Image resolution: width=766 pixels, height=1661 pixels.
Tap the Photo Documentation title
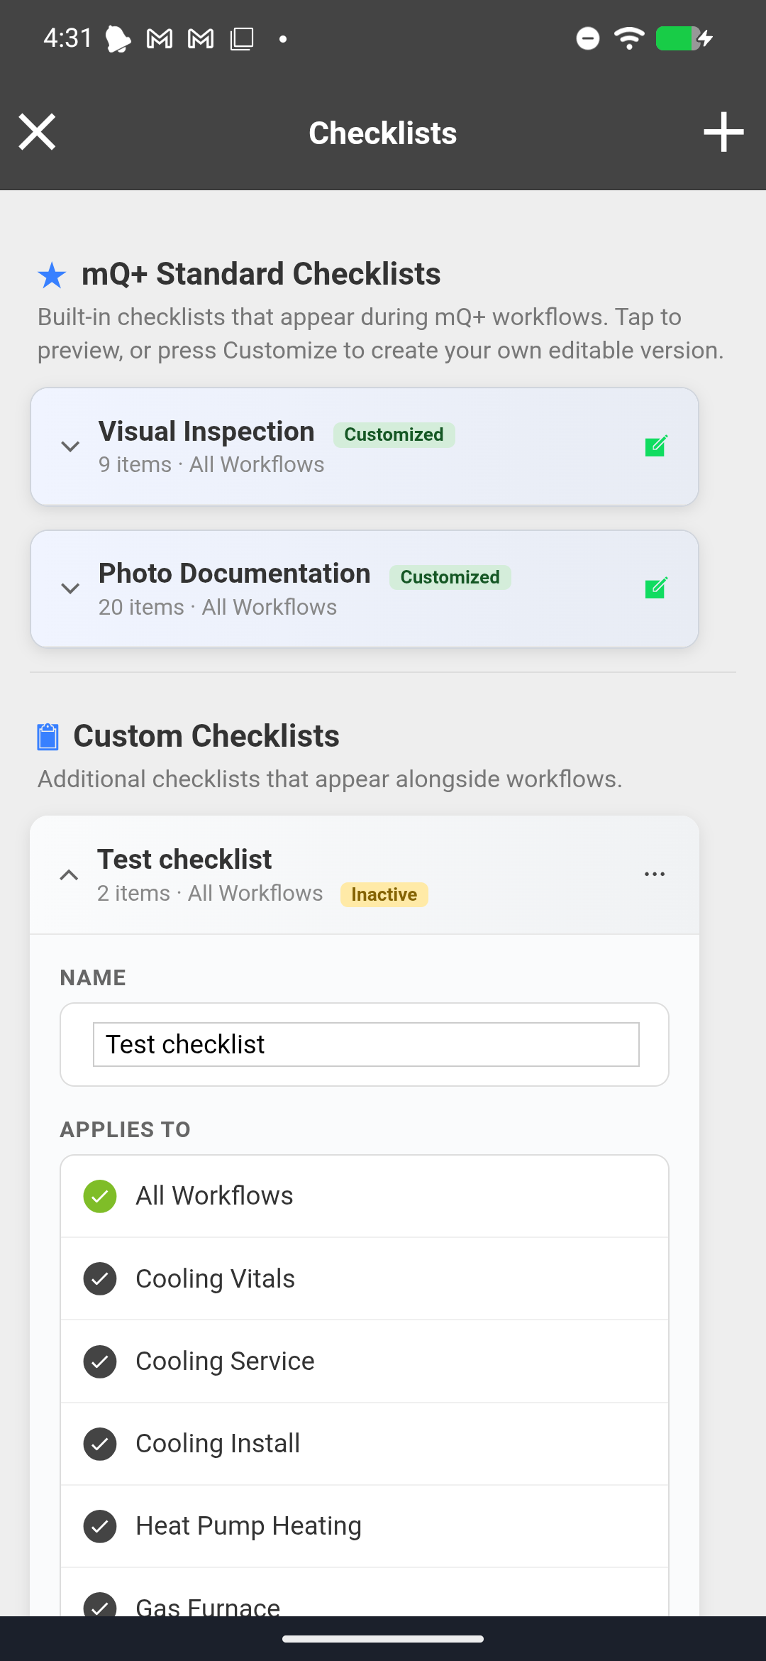[x=234, y=573]
